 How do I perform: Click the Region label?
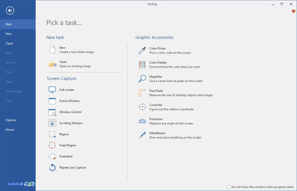click(x=64, y=134)
